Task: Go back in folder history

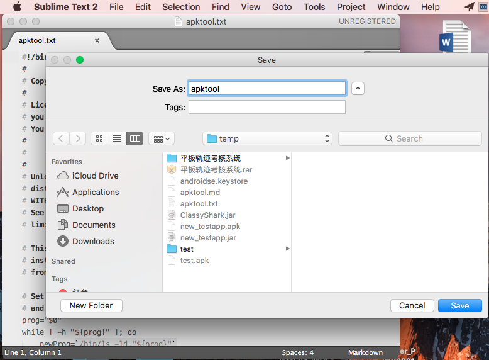Action: coord(61,138)
